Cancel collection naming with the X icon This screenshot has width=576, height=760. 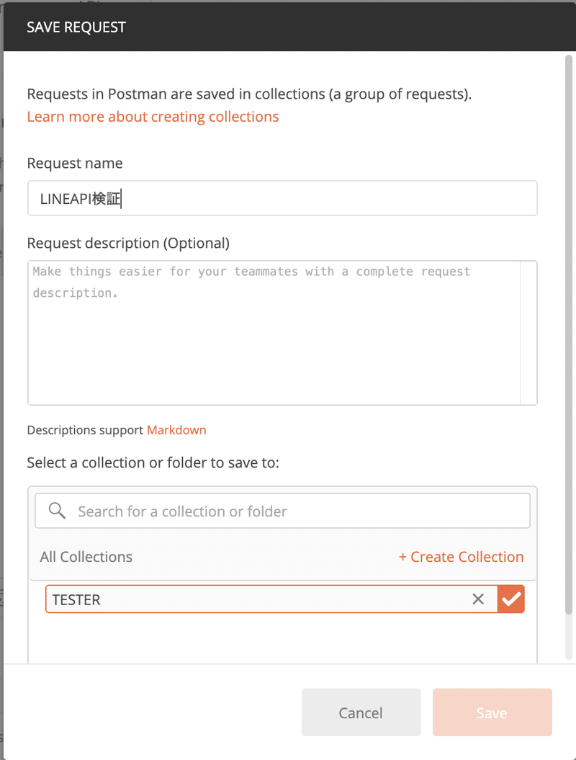(x=478, y=599)
